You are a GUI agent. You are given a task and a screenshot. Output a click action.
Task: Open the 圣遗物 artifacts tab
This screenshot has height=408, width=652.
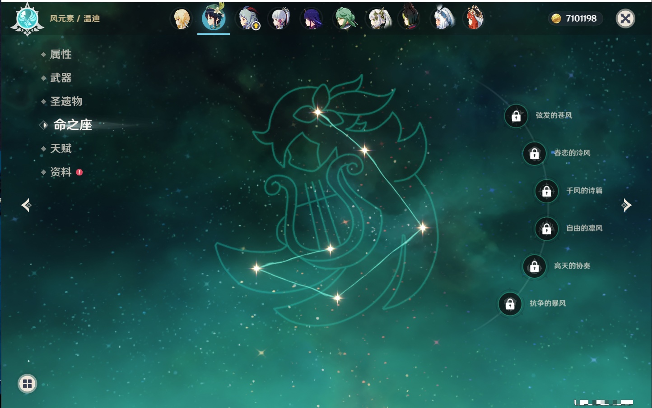pyautogui.click(x=66, y=101)
